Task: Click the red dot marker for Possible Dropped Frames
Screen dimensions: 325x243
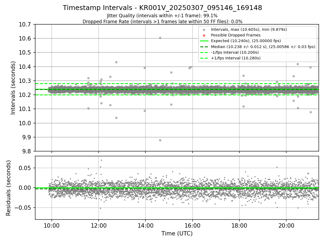Action: [x=204, y=35]
